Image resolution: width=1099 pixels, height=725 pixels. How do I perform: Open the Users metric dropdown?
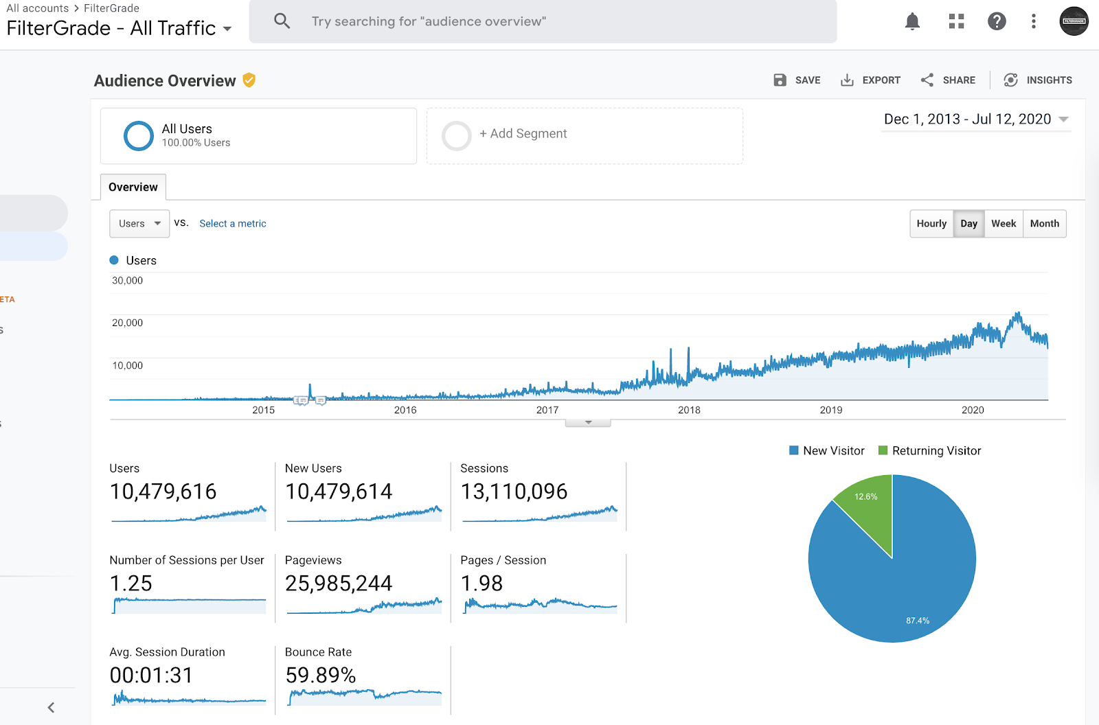pyautogui.click(x=139, y=224)
